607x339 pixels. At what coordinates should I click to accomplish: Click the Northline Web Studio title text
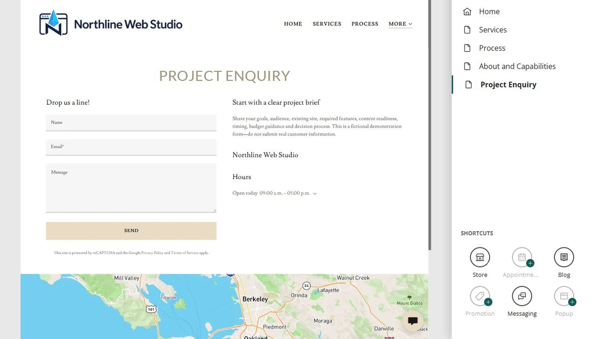(x=128, y=24)
